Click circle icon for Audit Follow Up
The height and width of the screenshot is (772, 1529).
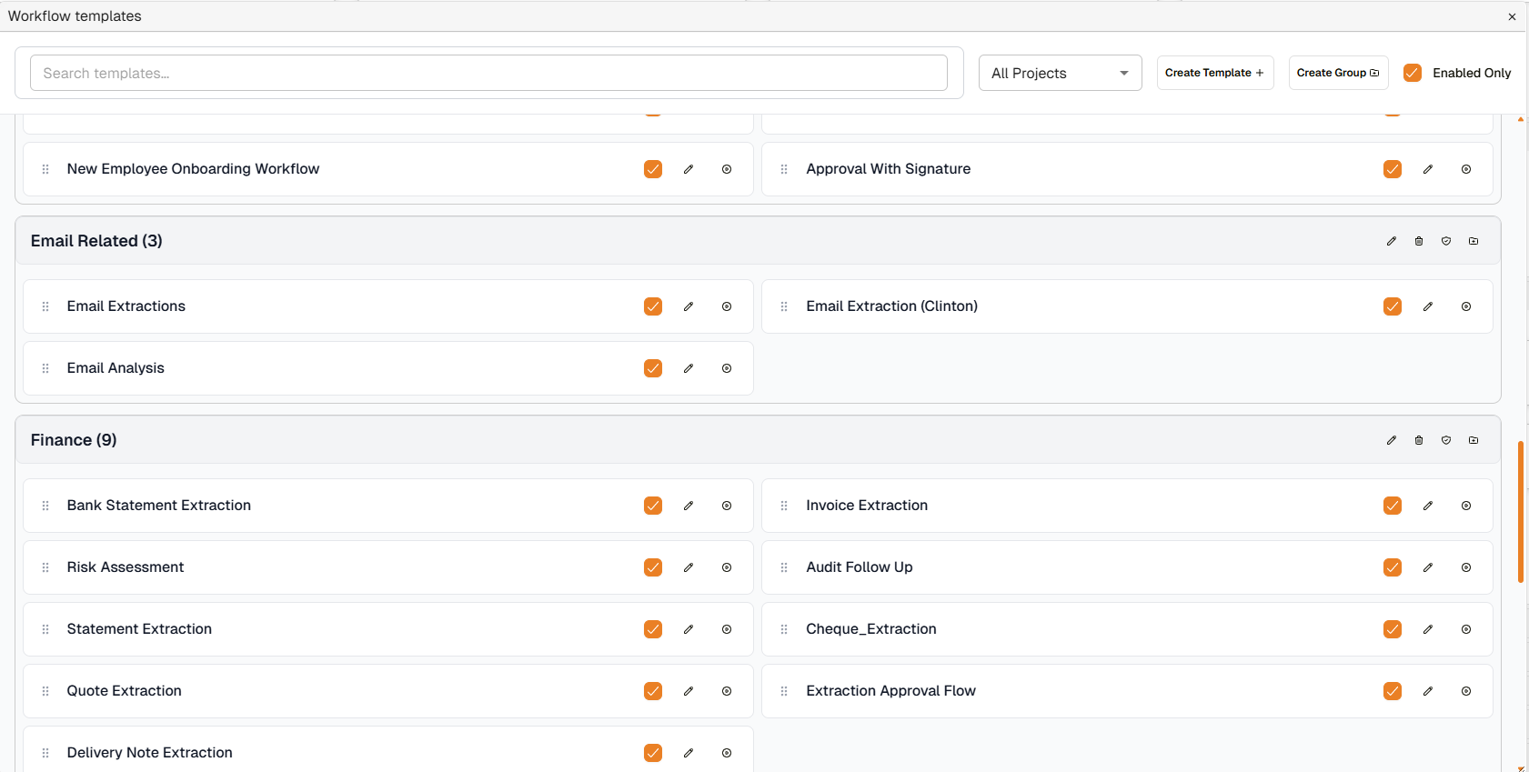[x=1466, y=567]
